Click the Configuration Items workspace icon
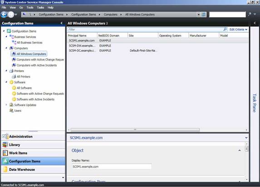The image size is (260, 187). 5,161
